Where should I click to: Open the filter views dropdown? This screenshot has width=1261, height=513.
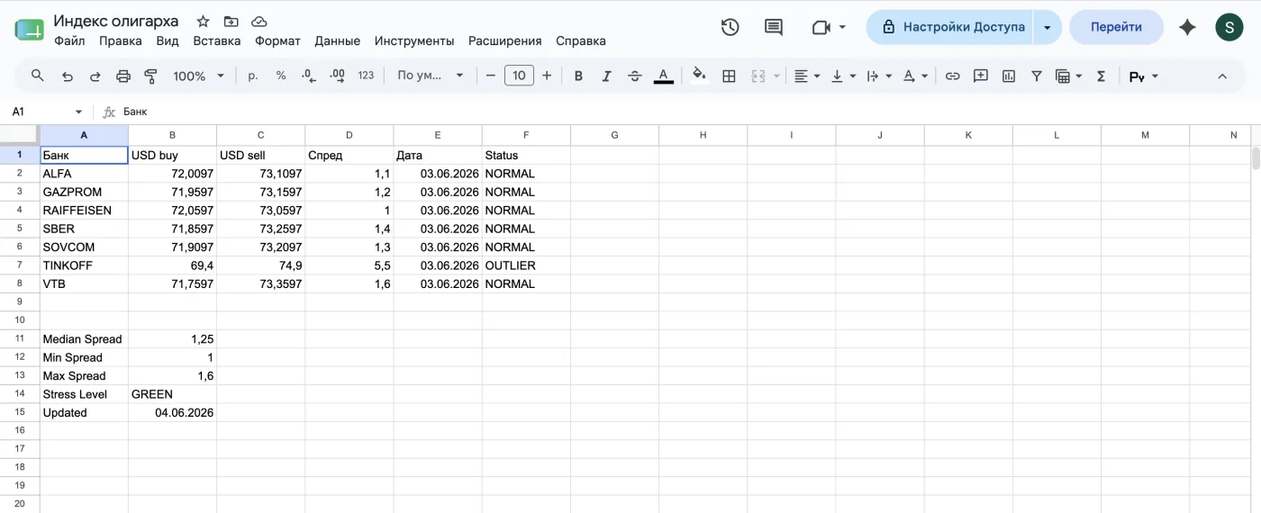tap(1068, 76)
